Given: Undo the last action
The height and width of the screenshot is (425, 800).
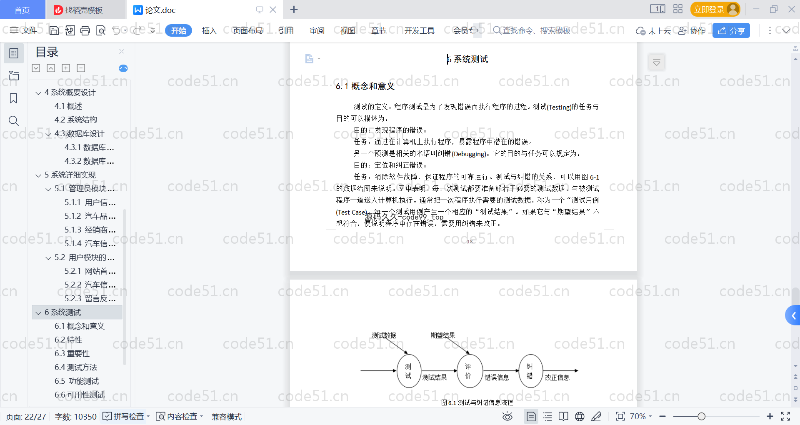Looking at the screenshot, I should (116, 30).
